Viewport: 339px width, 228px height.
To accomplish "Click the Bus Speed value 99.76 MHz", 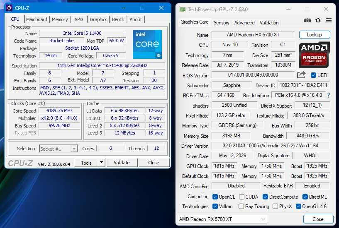I will click(x=59, y=125).
